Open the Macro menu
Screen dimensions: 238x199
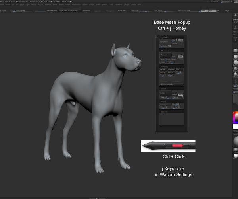pos(34,4)
